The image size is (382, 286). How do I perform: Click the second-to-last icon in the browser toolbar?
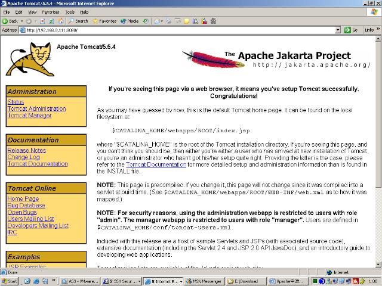click(x=204, y=21)
